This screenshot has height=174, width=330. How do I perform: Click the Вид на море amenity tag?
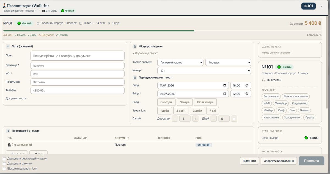click(271, 96)
